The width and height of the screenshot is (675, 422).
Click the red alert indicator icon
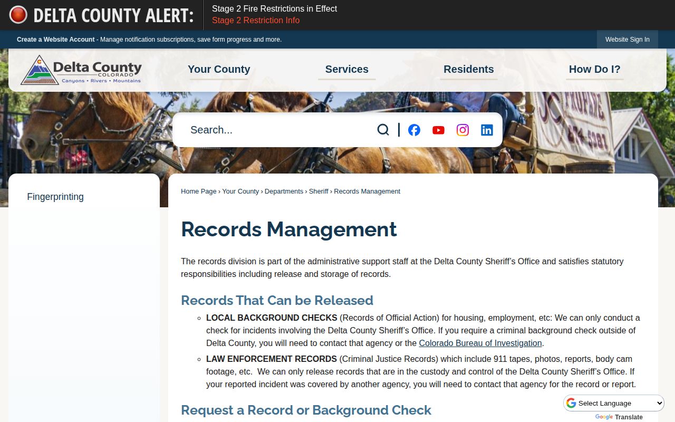coord(18,15)
